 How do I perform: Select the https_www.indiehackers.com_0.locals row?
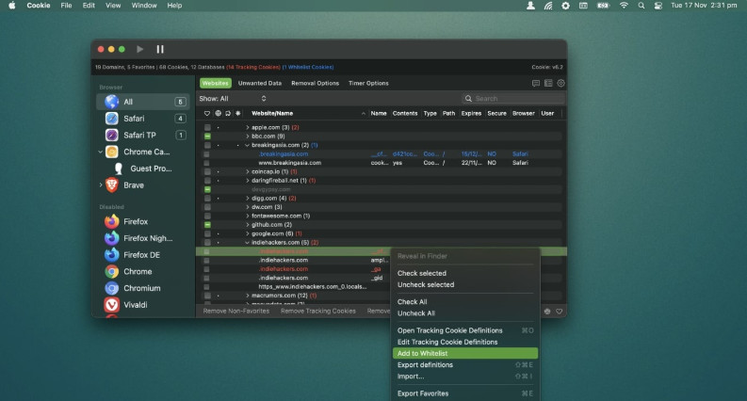[x=382, y=287]
